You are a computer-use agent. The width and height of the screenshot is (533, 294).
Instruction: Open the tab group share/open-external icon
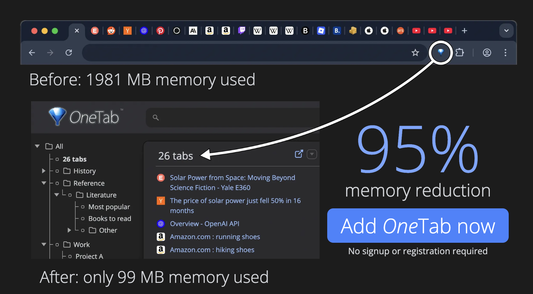tap(299, 154)
